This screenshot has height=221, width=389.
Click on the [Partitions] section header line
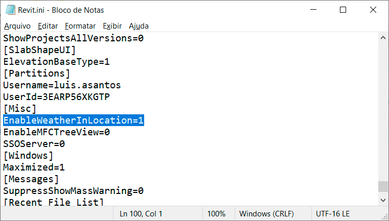click(36, 73)
